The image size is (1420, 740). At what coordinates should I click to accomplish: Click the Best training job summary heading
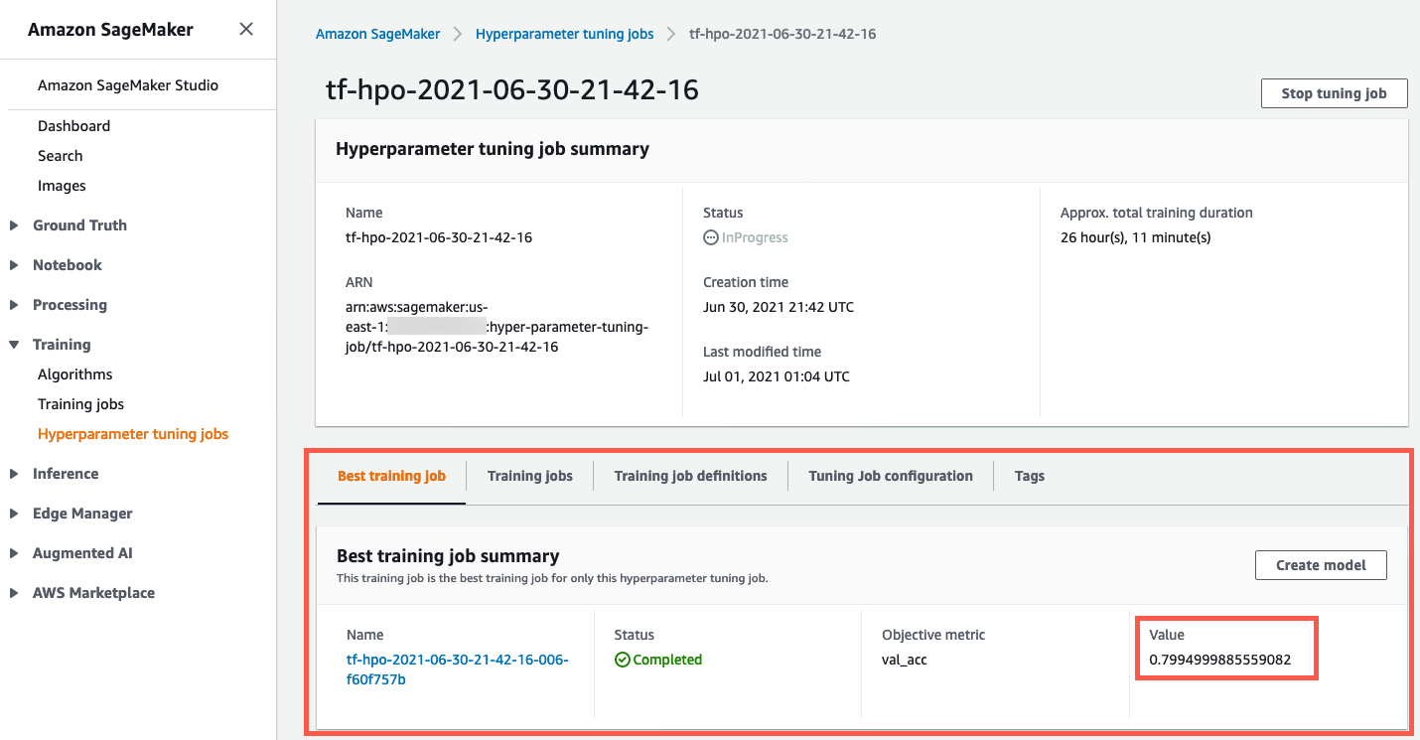pyautogui.click(x=448, y=556)
